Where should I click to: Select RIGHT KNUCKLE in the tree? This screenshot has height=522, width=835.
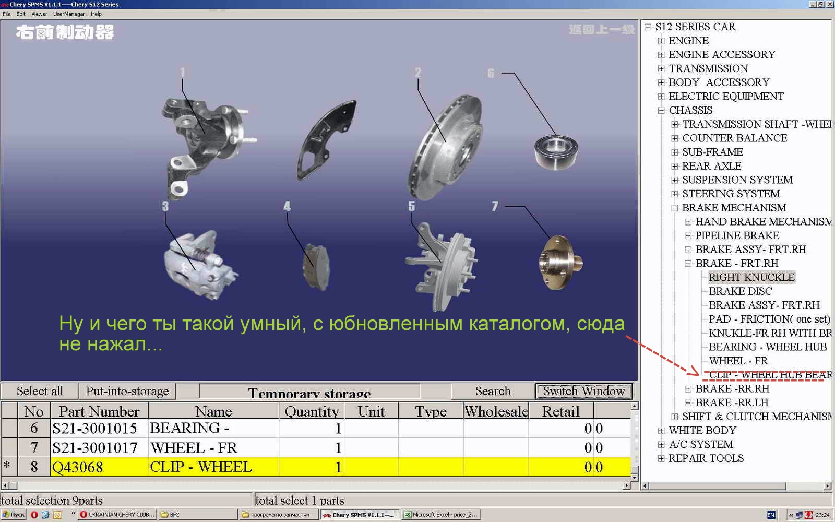(x=751, y=277)
